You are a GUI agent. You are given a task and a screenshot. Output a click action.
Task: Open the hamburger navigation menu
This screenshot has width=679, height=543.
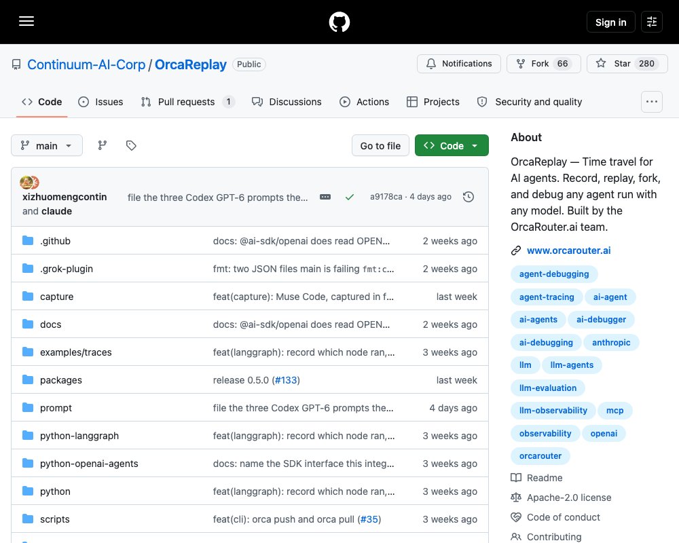point(26,21)
